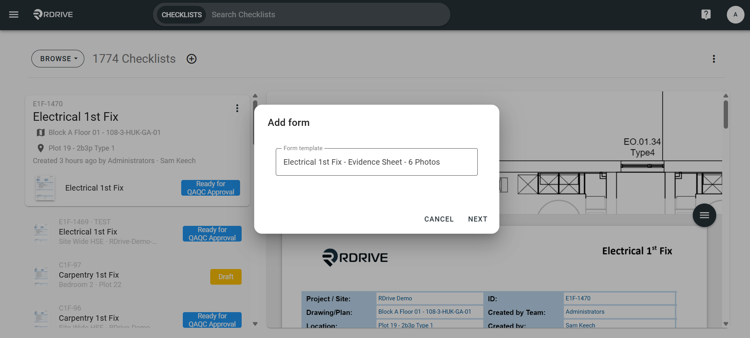Viewport: 750px width, 338px height.
Task: Open the round floating menu button on preview
Action: [x=704, y=215]
